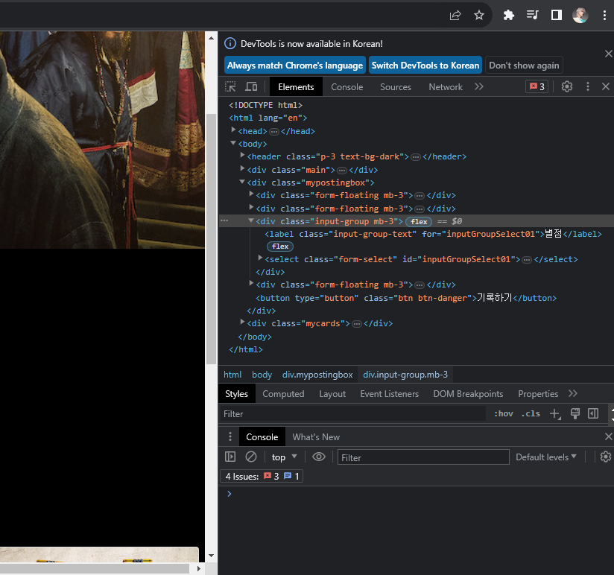Add a new style rule
Viewport: 614px width, 575px height.
(555, 413)
